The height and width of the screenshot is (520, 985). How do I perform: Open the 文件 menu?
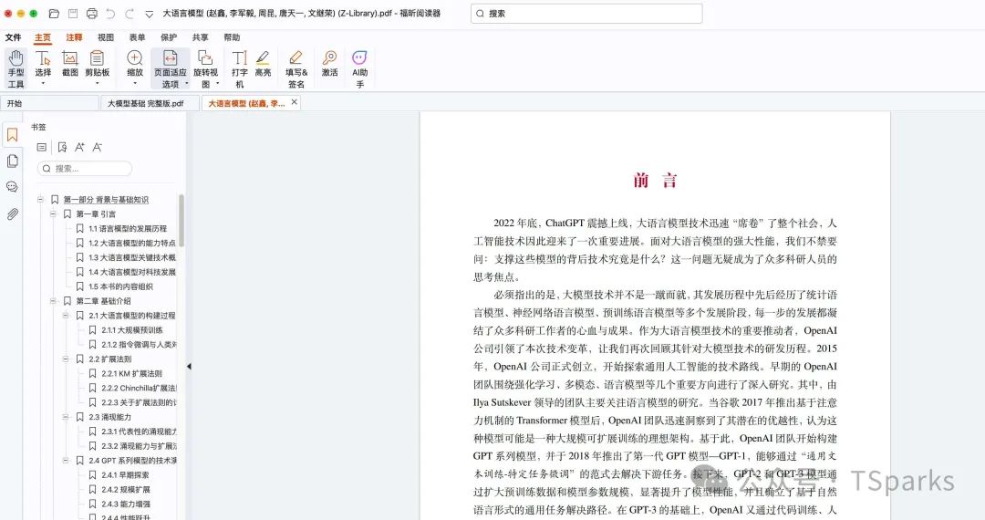click(x=13, y=37)
